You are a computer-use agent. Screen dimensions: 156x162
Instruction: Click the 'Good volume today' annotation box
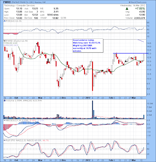coord(88,46)
